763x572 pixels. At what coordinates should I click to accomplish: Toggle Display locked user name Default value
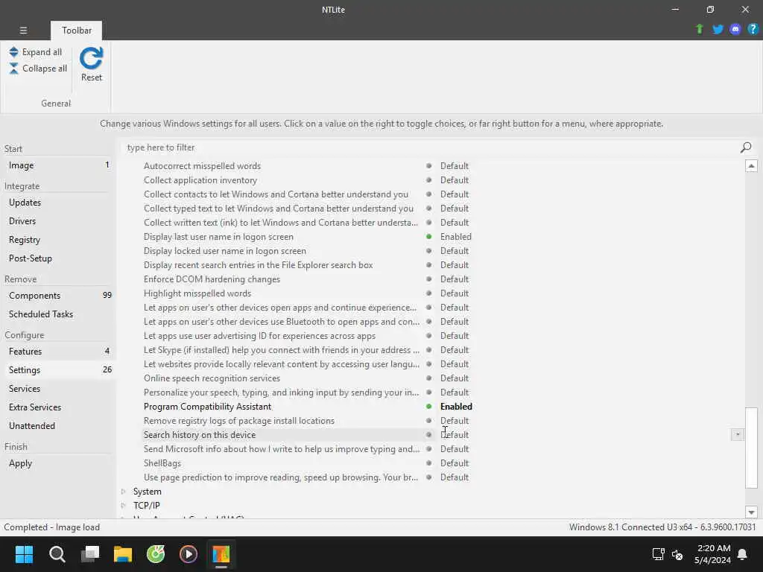coord(454,251)
